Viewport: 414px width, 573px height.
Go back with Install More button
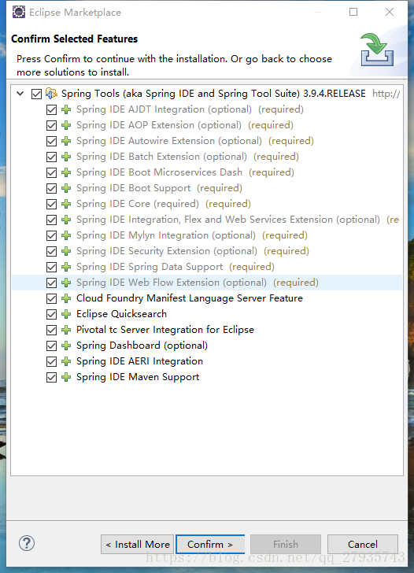pyautogui.click(x=138, y=544)
